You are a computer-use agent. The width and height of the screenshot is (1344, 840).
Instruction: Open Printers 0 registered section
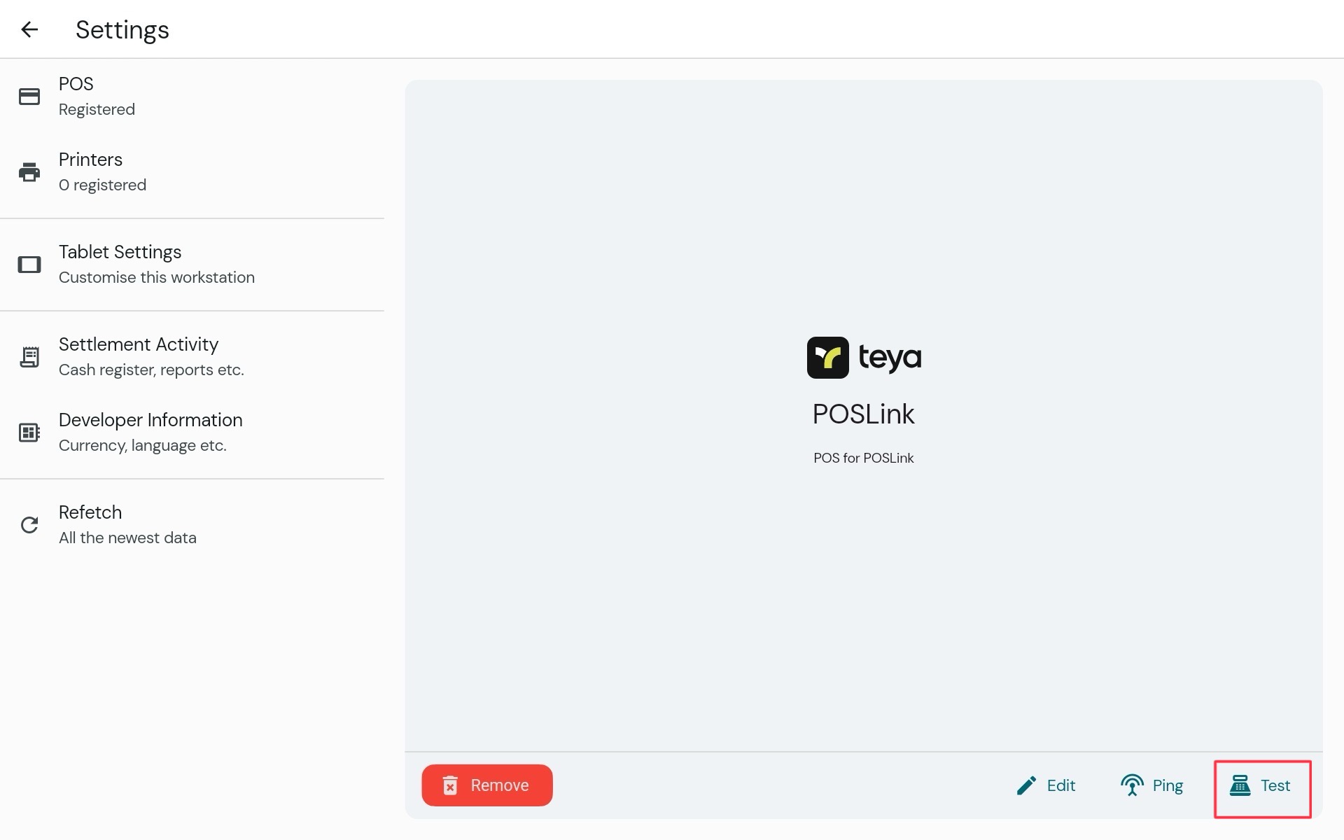(192, 172)
